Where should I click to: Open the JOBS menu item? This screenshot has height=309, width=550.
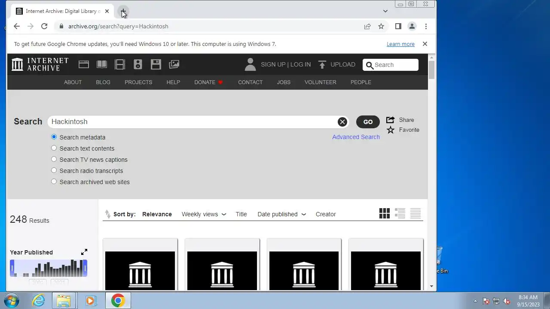click(284, 82)
